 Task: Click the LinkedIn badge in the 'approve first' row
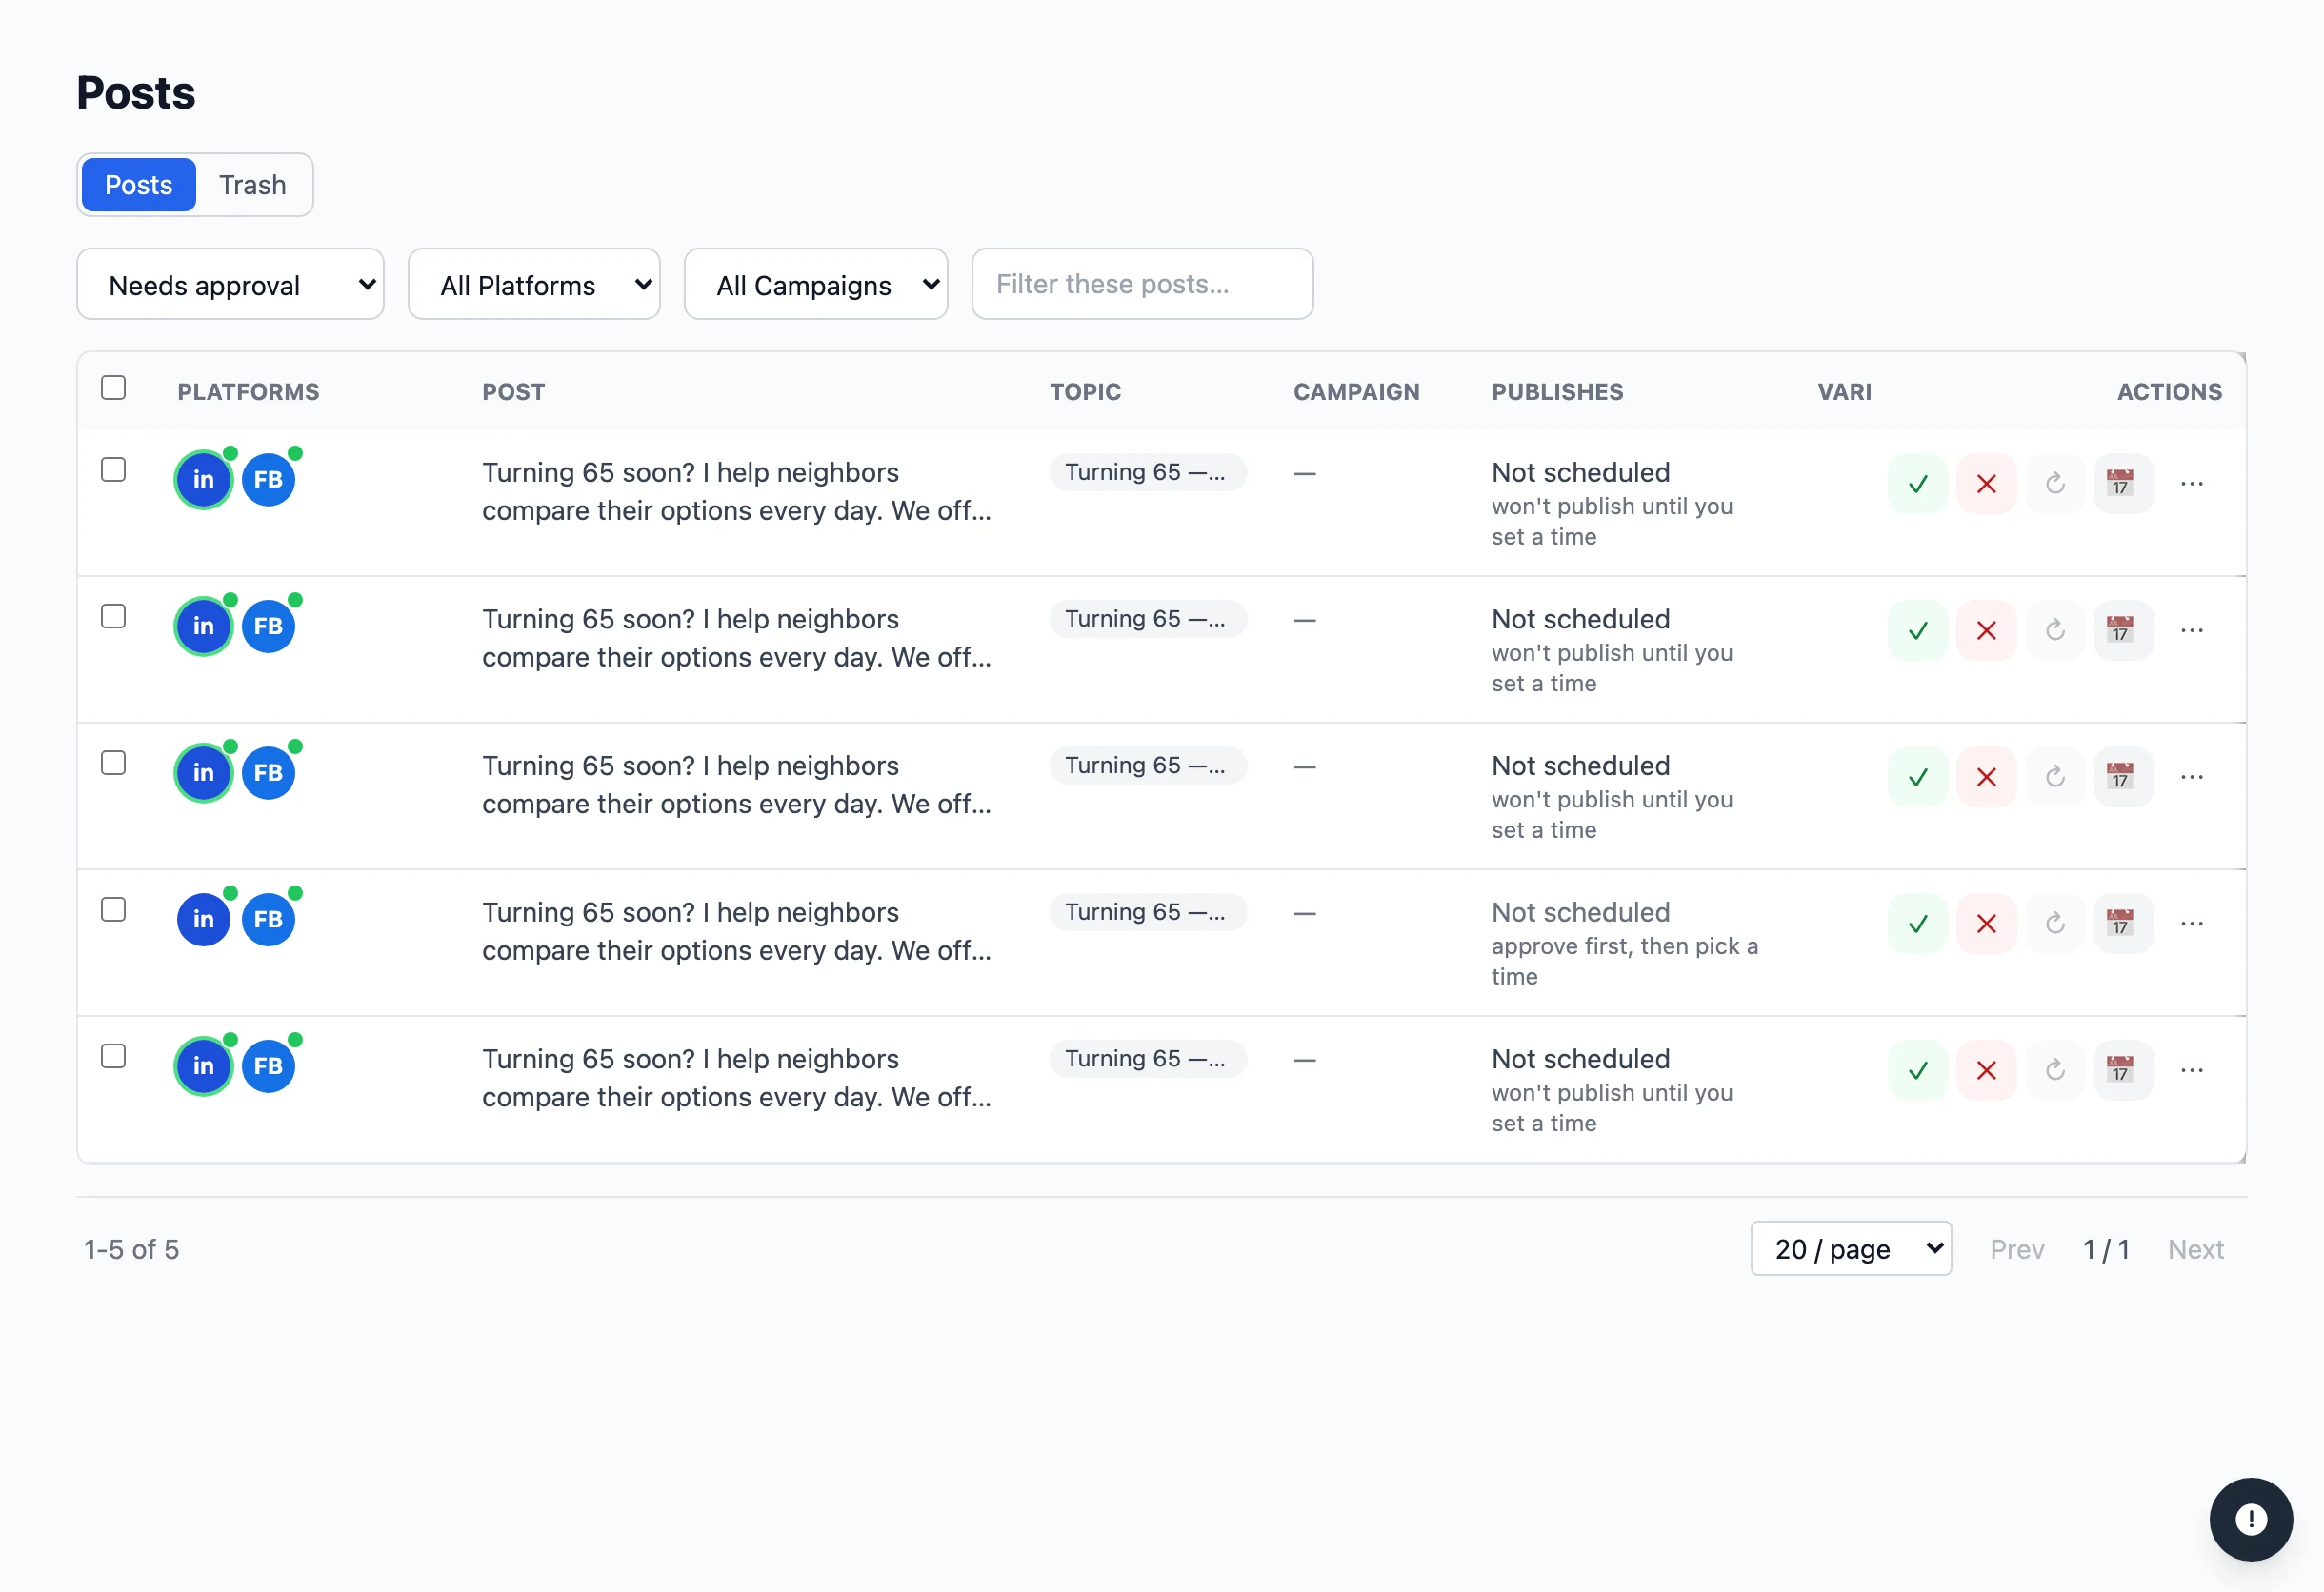click(204, 920)
